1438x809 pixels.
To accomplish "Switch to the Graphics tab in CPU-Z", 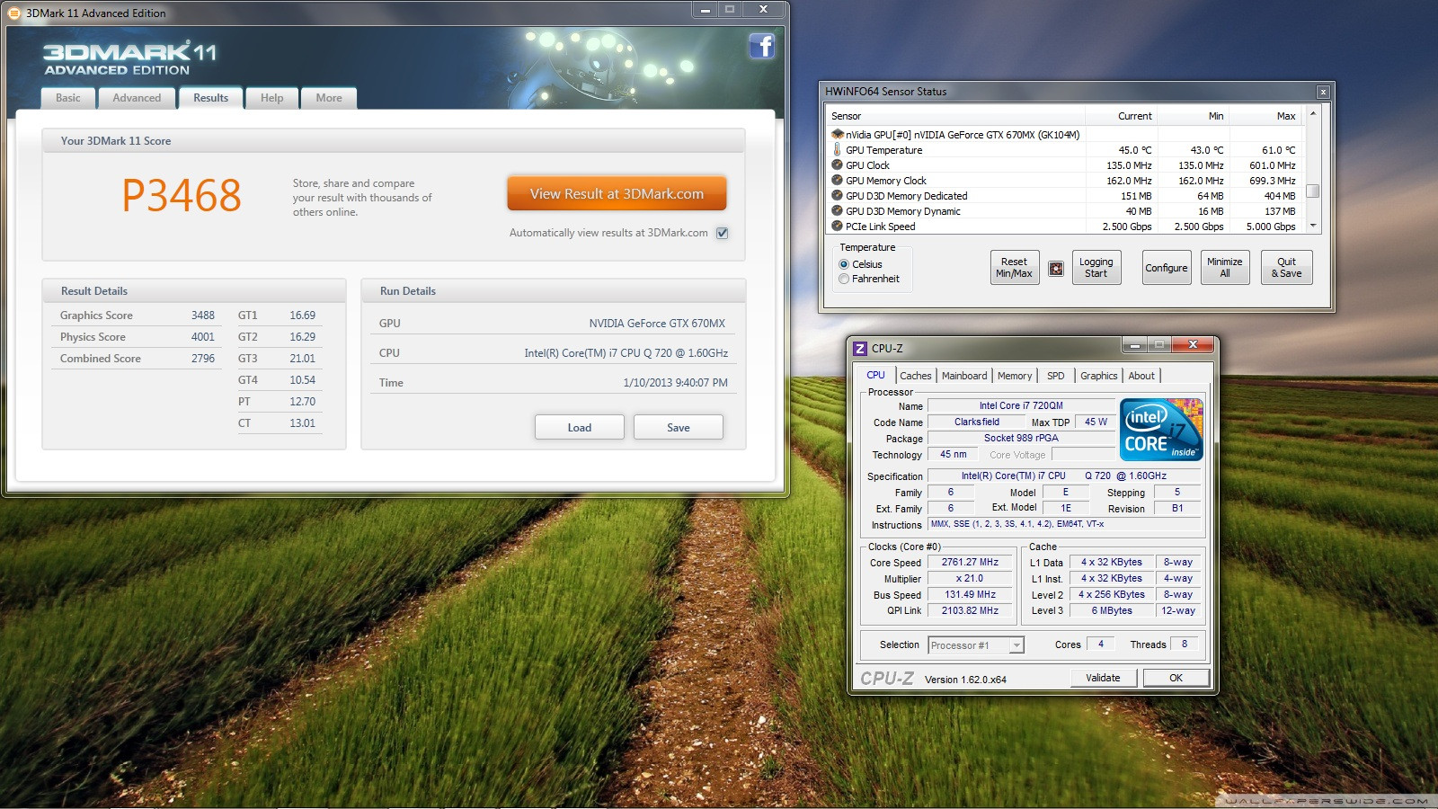I will 1099,376.
